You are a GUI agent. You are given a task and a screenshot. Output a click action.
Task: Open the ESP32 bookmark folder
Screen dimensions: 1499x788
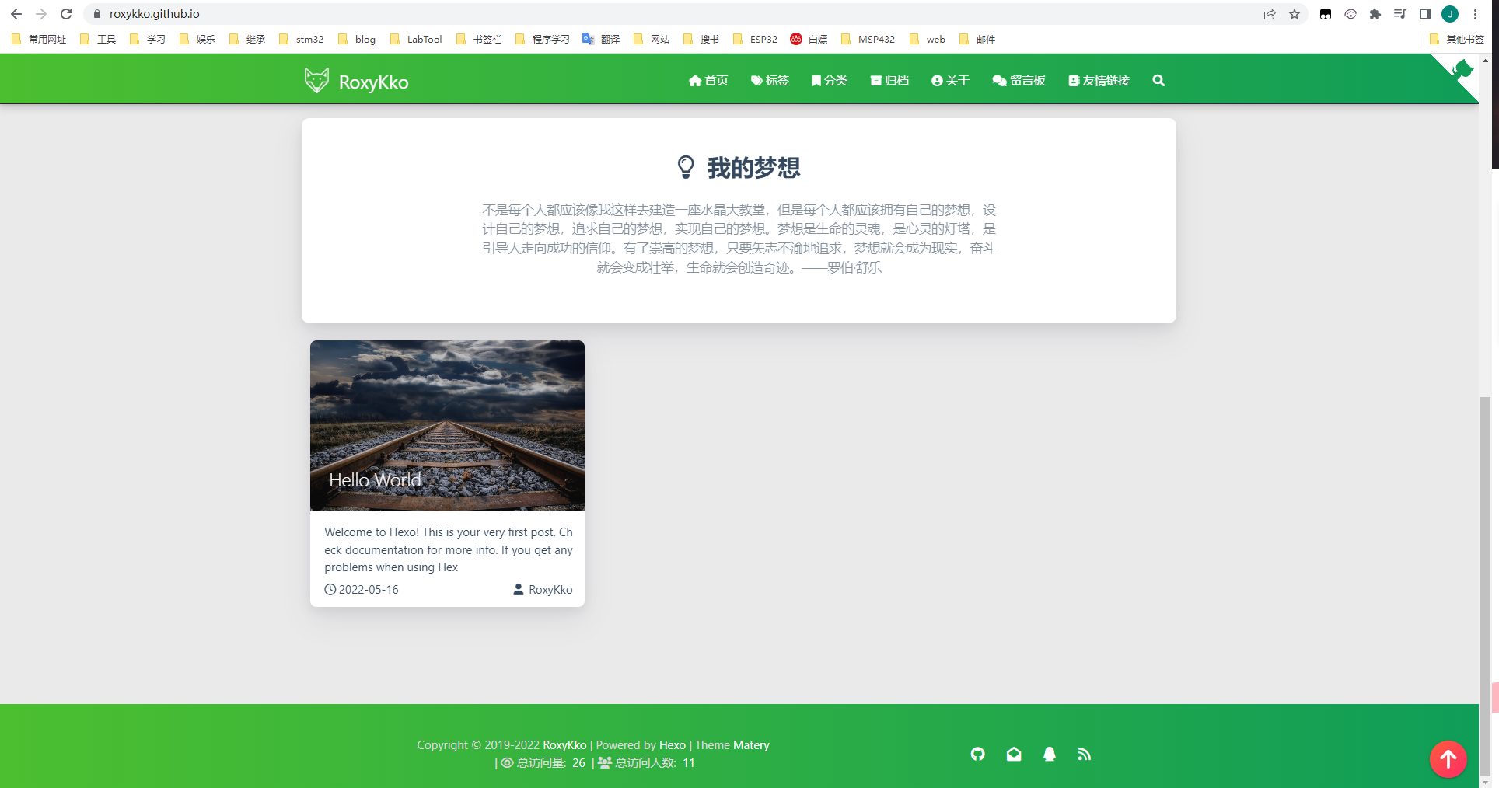pos(755,39)
